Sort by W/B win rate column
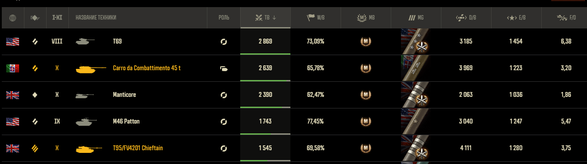This screenshot has width=587, height=164. tap(316, 18)
